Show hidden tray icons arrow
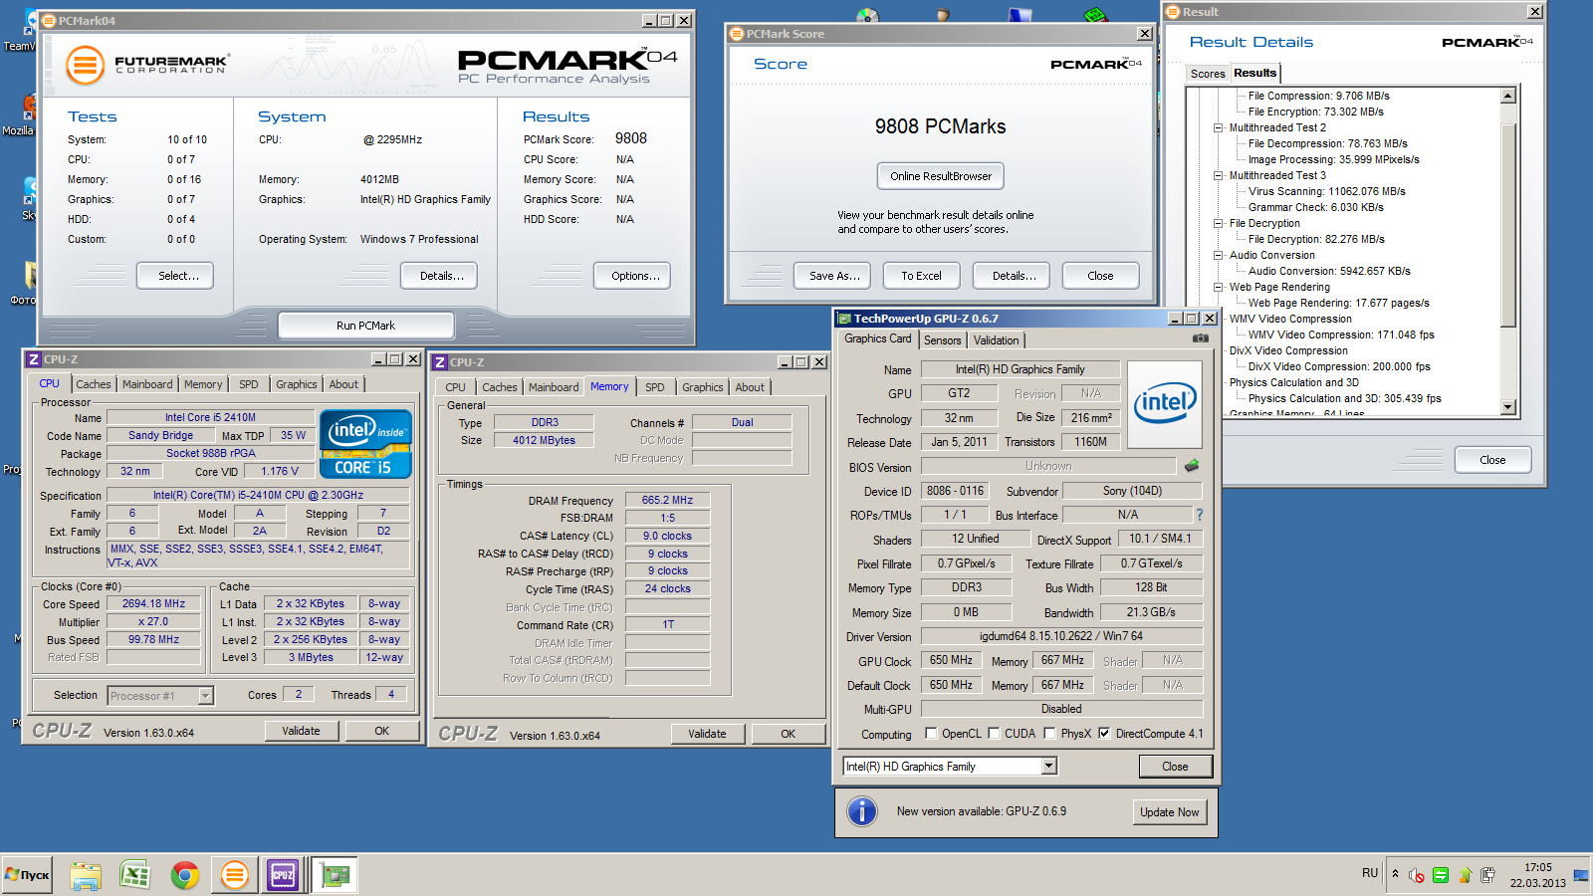Viewport: 1593px width, 896px height. (1395, 874)
